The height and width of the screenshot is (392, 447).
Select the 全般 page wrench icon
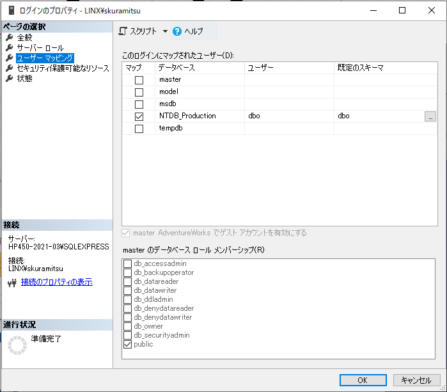[10, 38]
